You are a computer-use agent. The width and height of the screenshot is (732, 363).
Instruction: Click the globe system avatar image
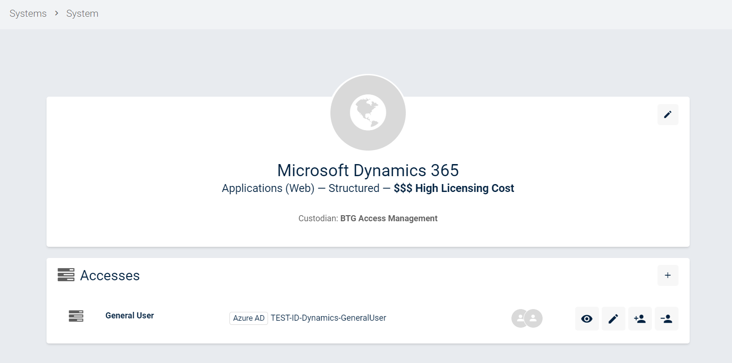point(368,112)
